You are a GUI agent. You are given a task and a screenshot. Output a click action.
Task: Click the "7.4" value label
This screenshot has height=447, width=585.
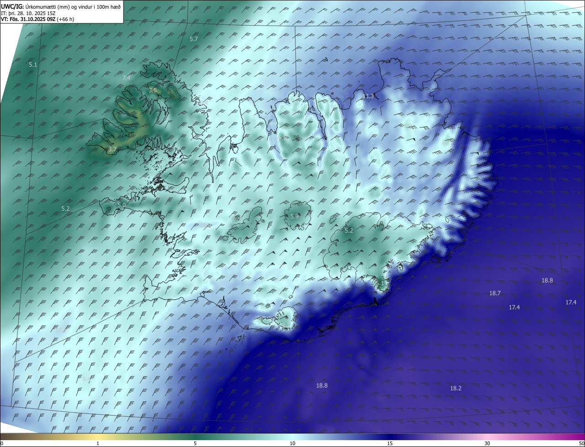point(127,78)
